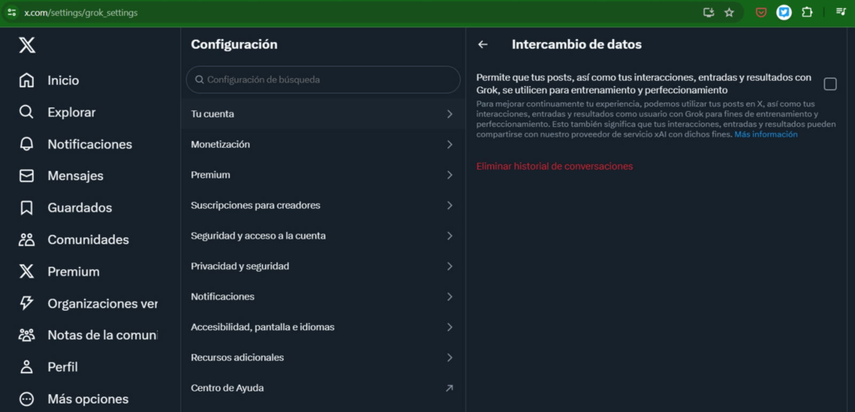Expand Accesibilidad, pantalla e idiomas chevron
This screenshot has width=855, height=412.
tap(449, 327)
